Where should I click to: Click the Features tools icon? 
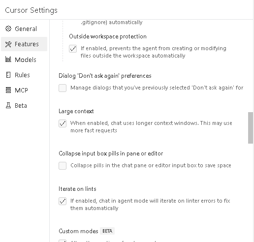click(x=8, y=44)
